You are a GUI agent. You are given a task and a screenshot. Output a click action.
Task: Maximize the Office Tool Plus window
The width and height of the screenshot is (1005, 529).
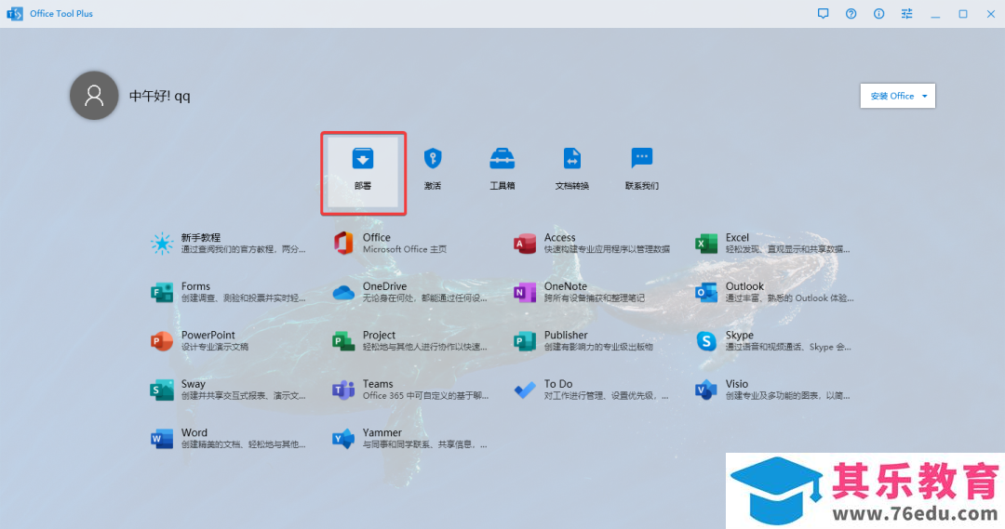pyautogui.click(x=963, y=13)
